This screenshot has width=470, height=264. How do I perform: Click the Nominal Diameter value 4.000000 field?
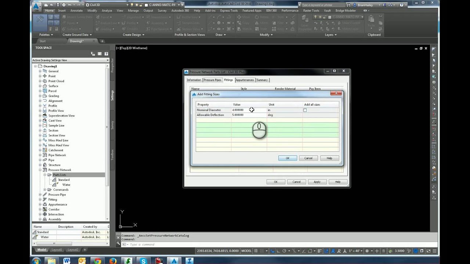tap(249, 110)
